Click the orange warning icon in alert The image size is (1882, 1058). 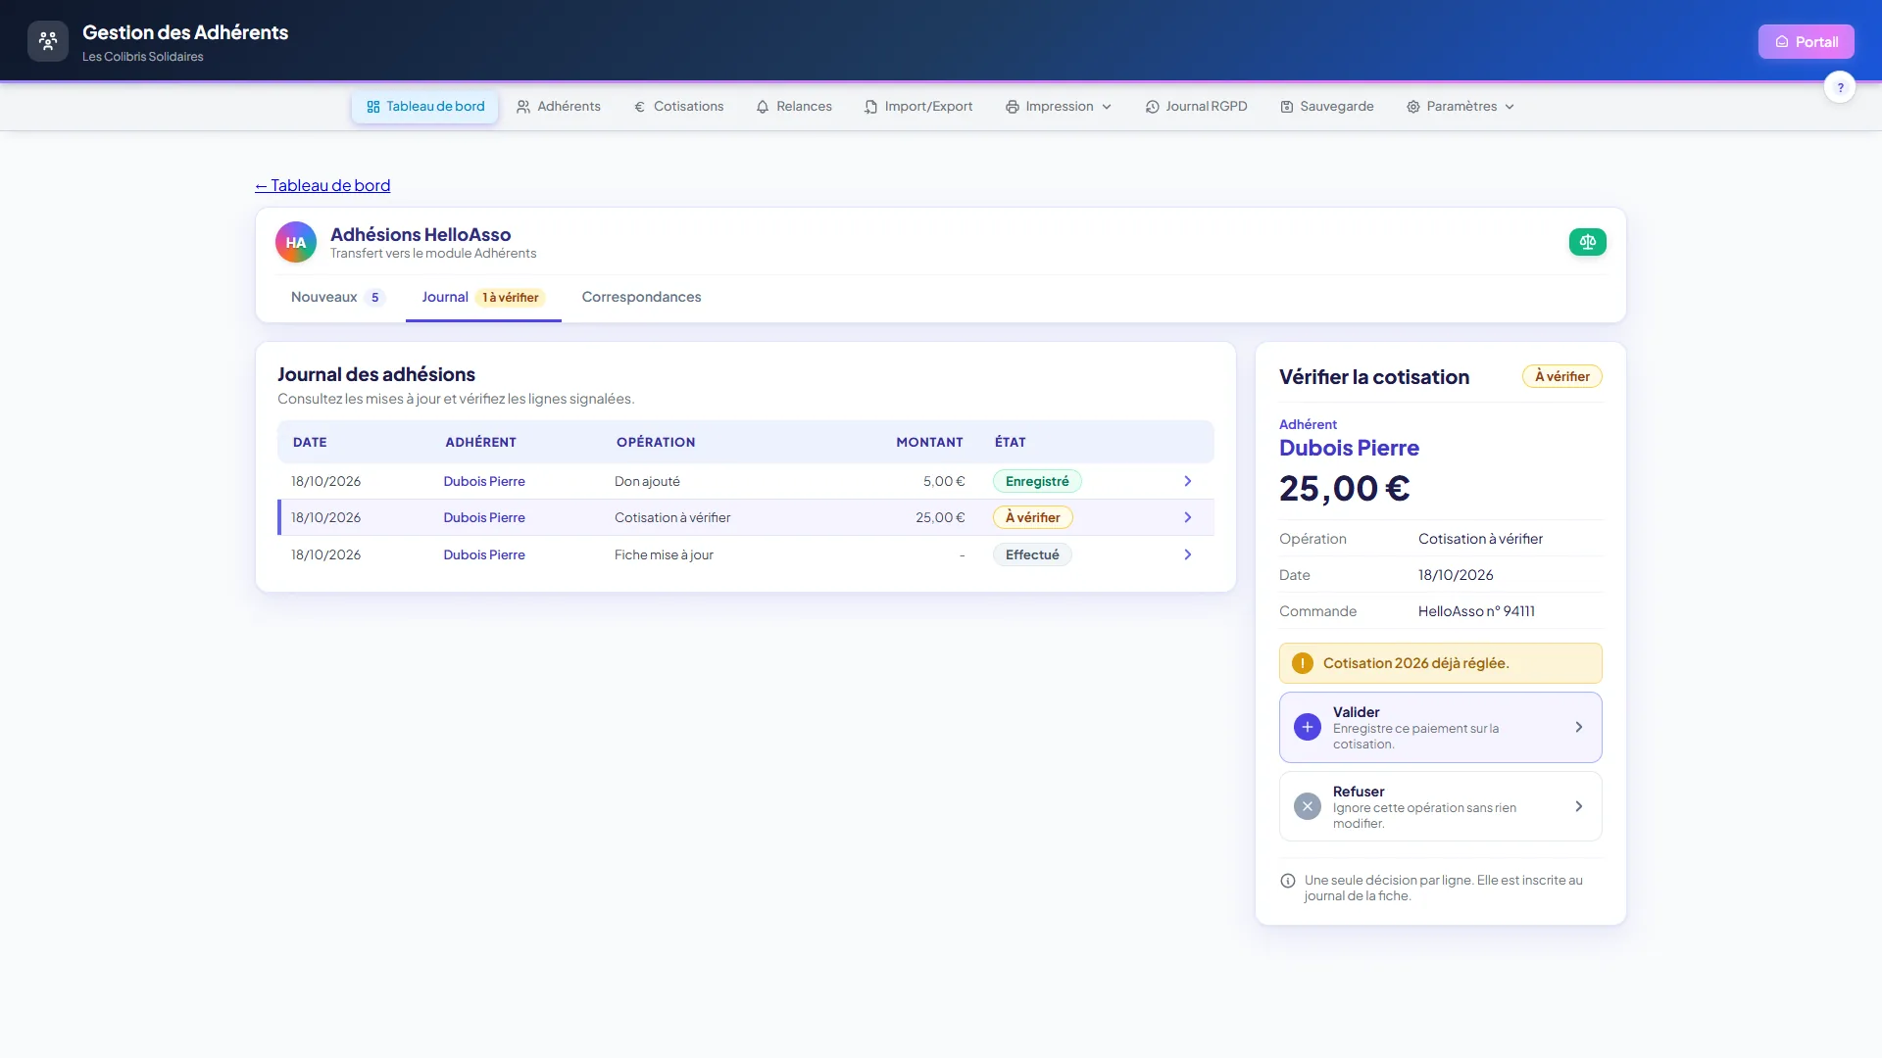click(x=1303, y=663)
